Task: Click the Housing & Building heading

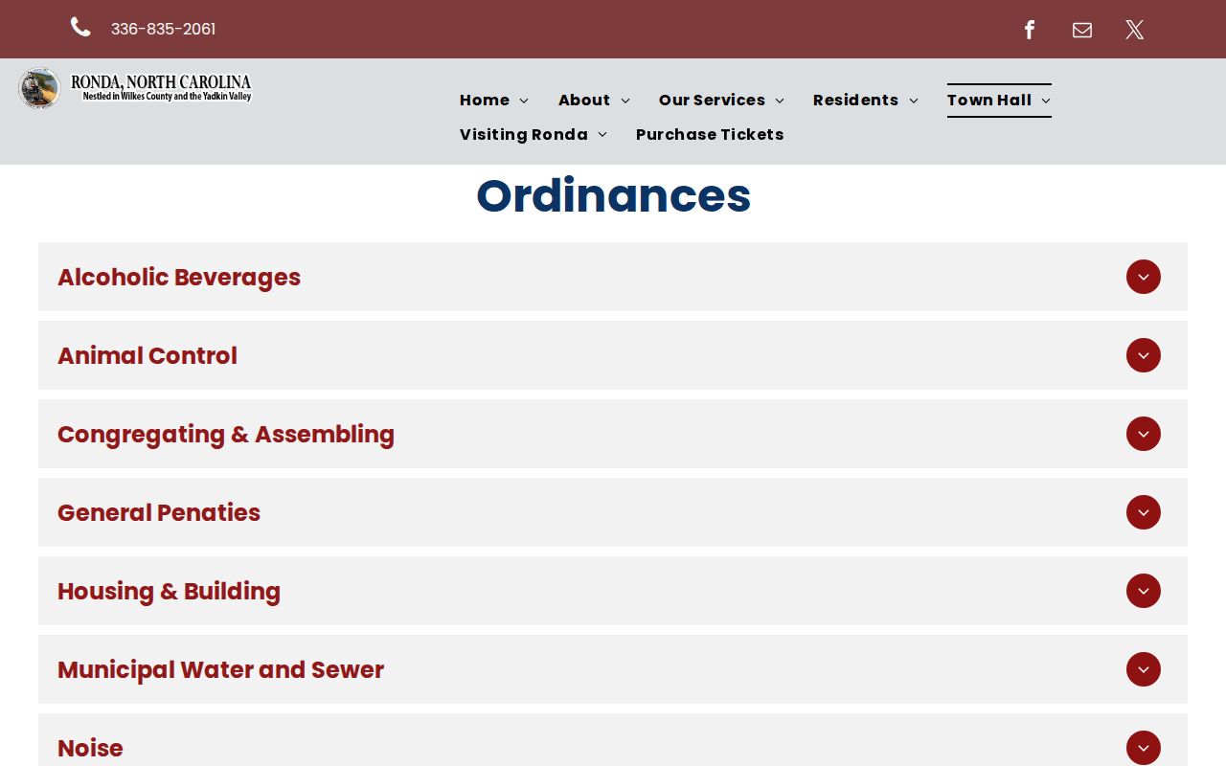Action: 170,591
